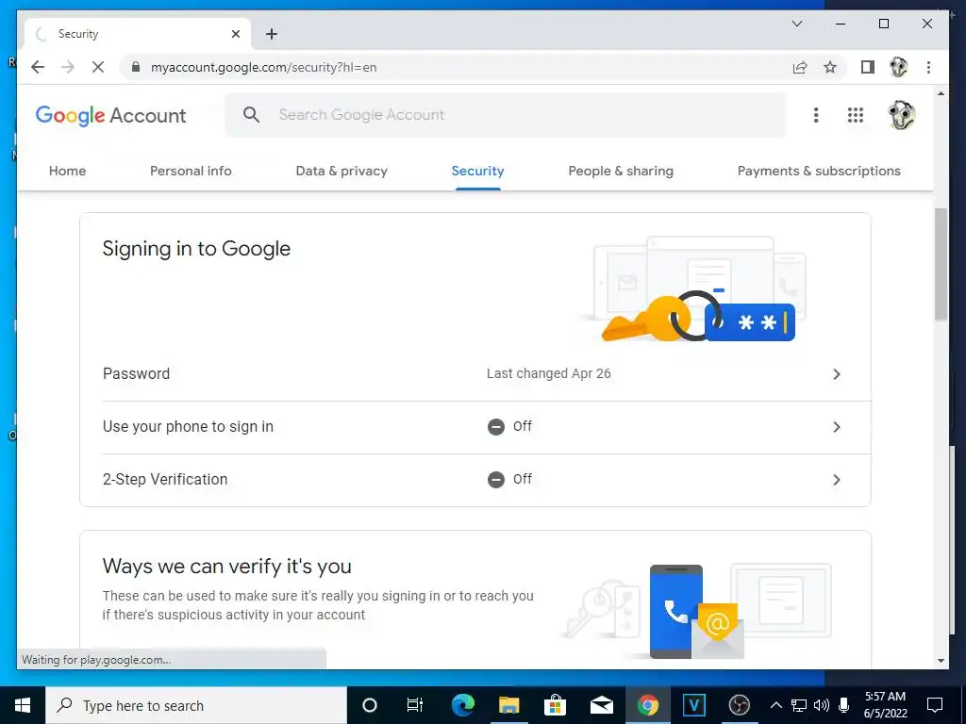Click Ways we can verify it's you heading

[x=226, y=566]
